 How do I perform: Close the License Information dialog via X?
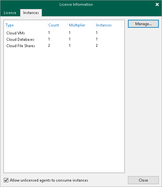[x=157, y=4]
